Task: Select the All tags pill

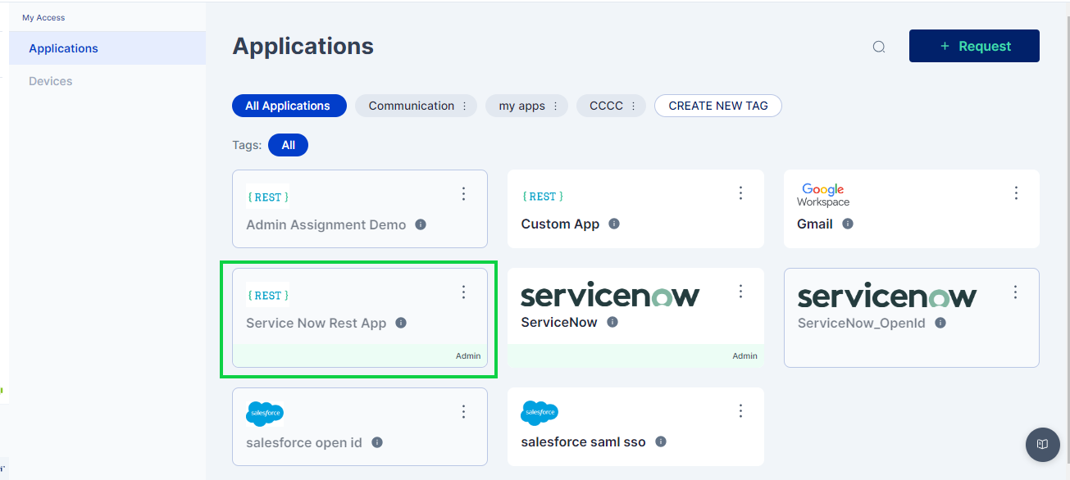Action: click(x=288, y=145)
